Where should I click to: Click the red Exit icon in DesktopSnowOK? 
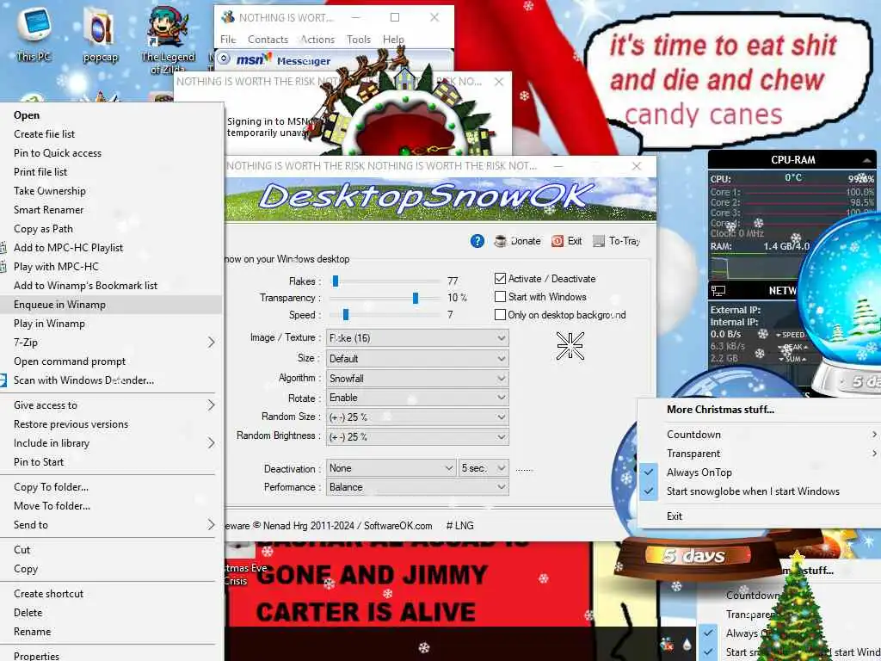coord(557,241)
